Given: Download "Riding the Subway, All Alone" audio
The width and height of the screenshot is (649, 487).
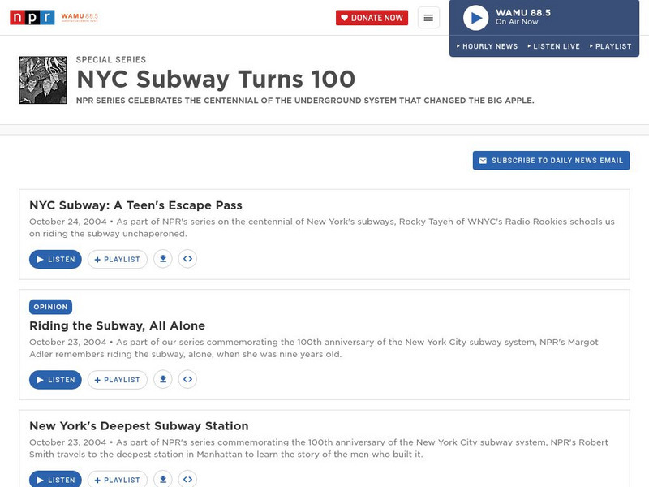Looking at the screenshot, I should click(x=163, y=379).
